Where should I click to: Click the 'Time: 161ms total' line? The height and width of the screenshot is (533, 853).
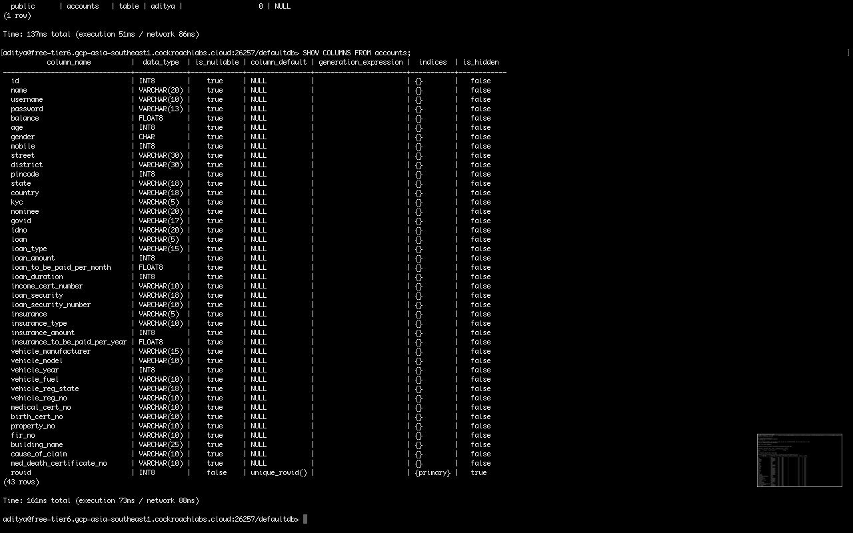click(x=101, y=500)
